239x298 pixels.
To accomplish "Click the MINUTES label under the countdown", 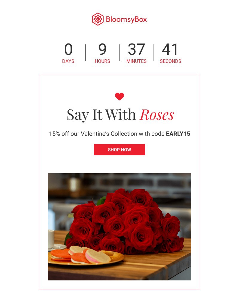I will (x=137, y=61).
